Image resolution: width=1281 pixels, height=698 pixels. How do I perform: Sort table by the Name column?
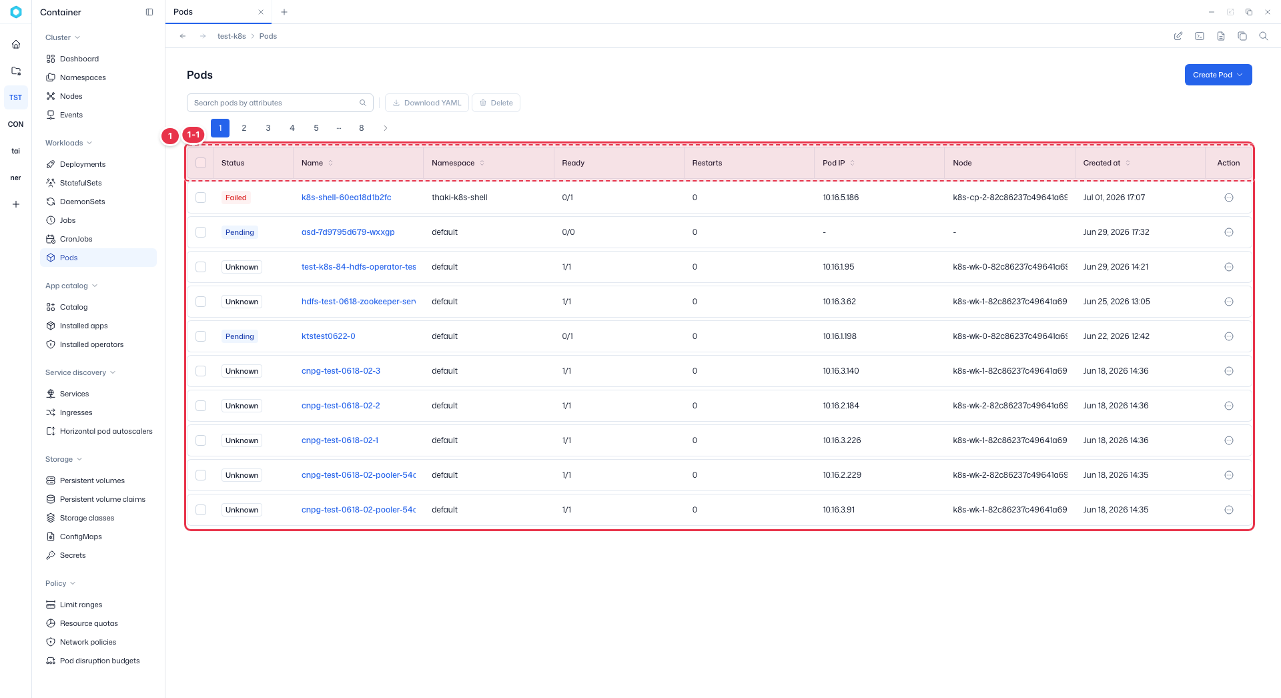pyautogui.click(x=318, y=163)
